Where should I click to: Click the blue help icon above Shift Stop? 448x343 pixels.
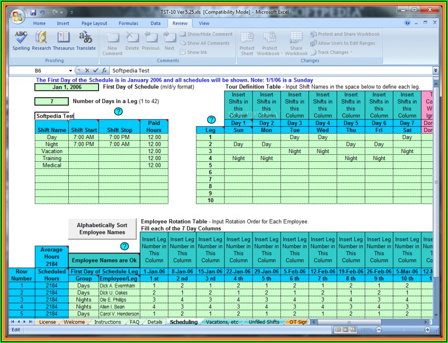pos(118,112)
